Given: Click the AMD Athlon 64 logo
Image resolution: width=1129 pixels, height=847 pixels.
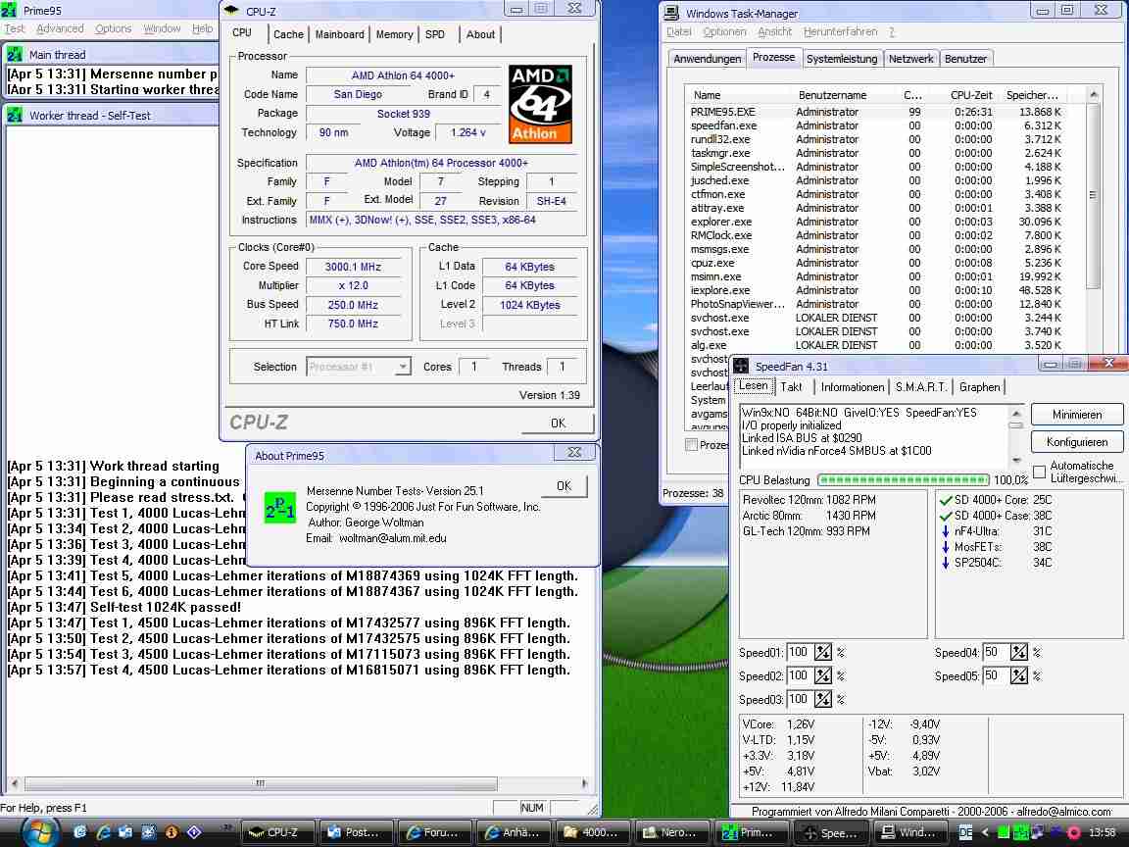Looking at the screenshot, I should click(x=540, y=104).
